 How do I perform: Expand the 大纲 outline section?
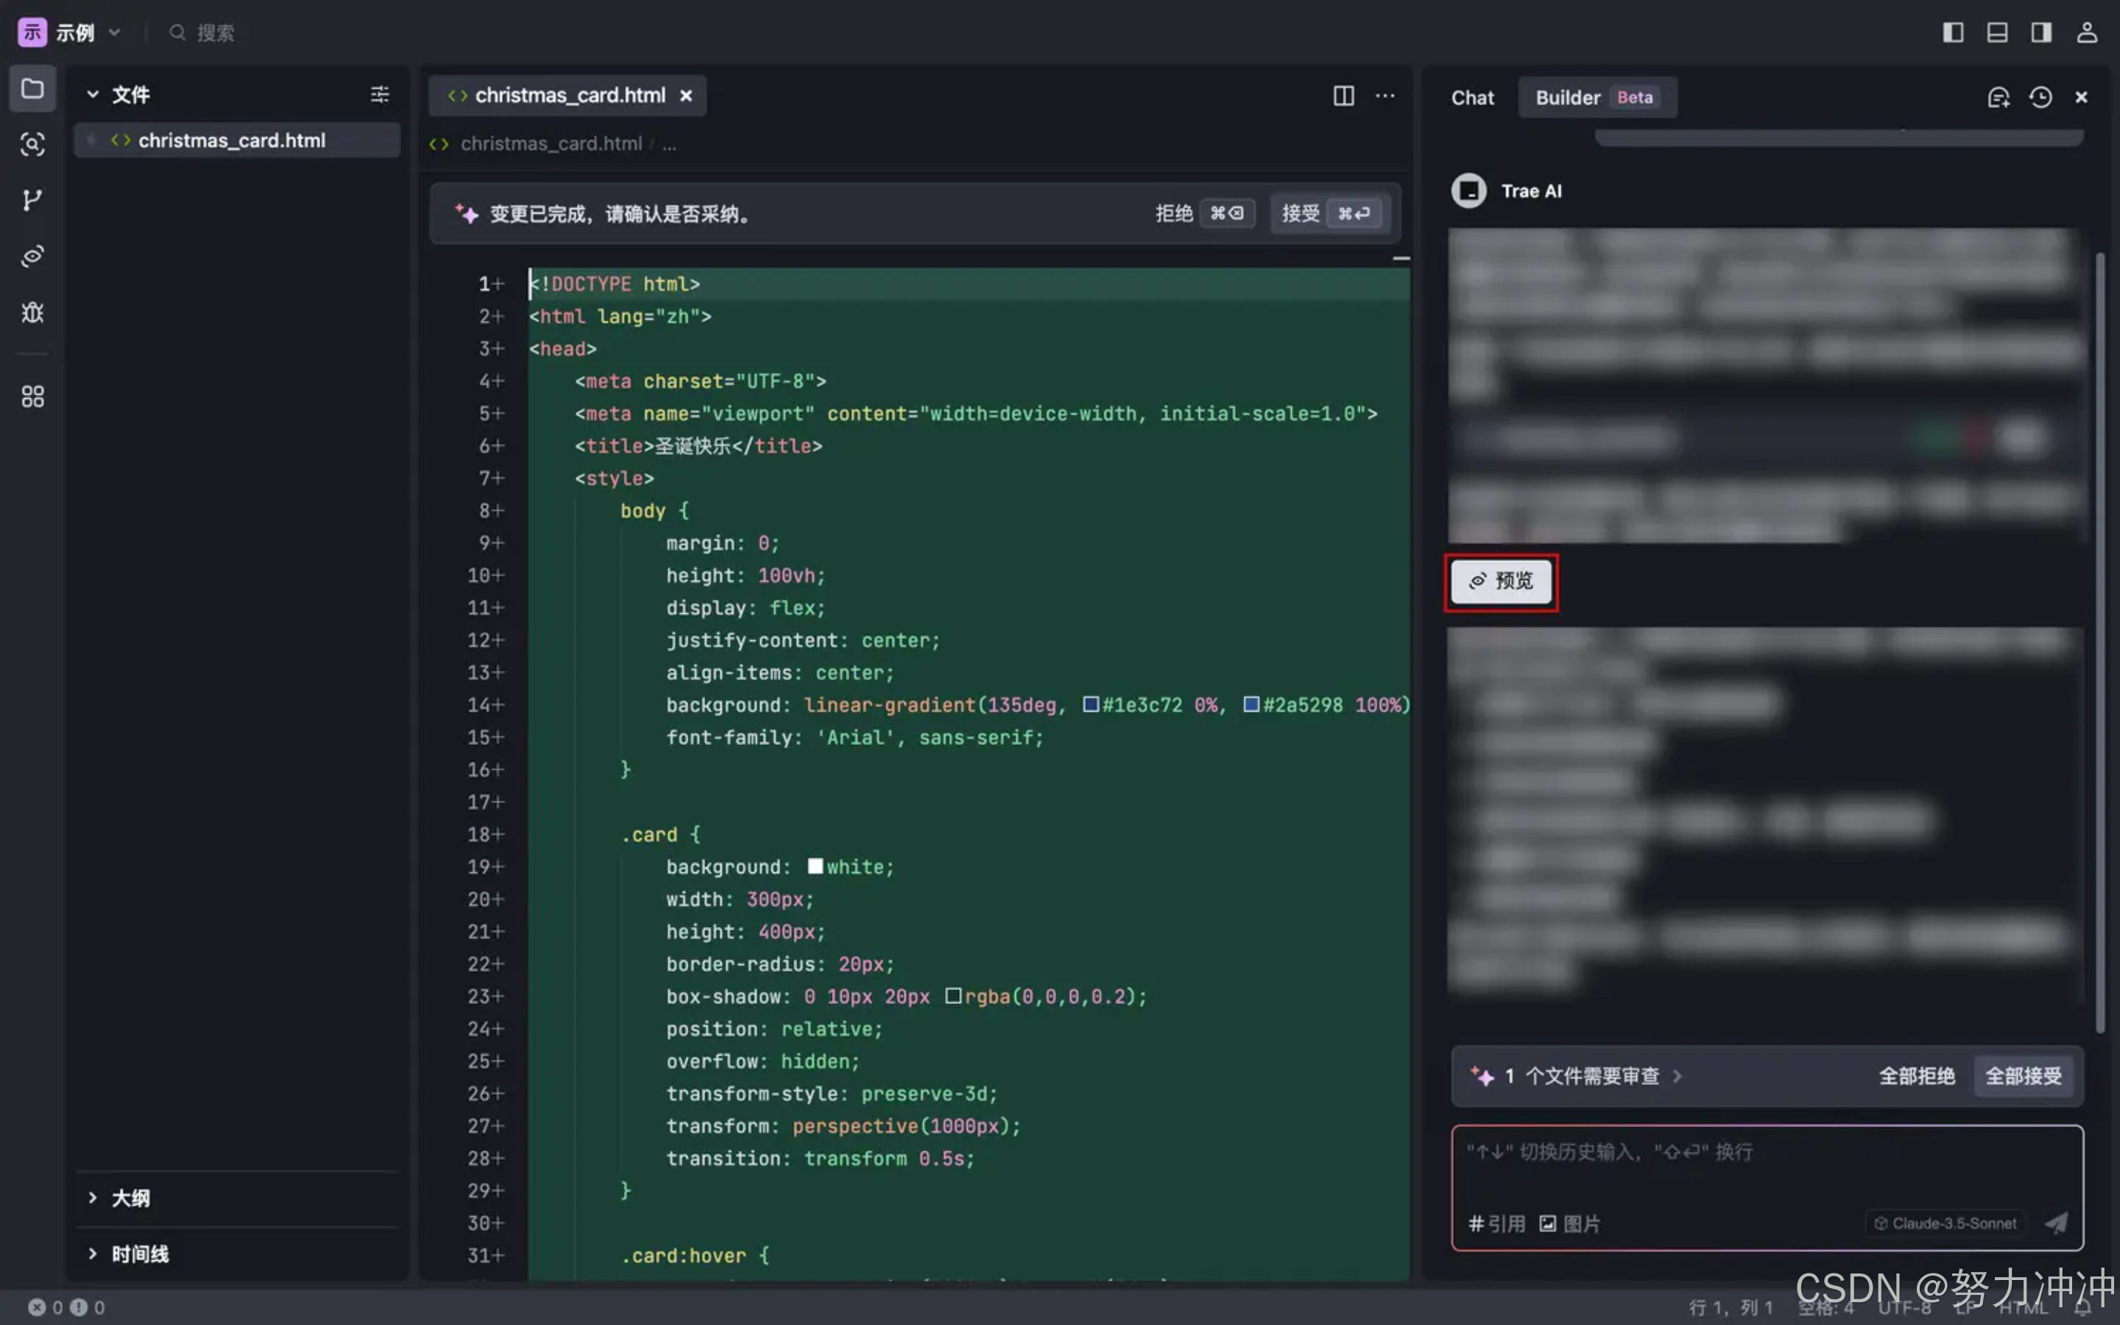(130, 1198)
